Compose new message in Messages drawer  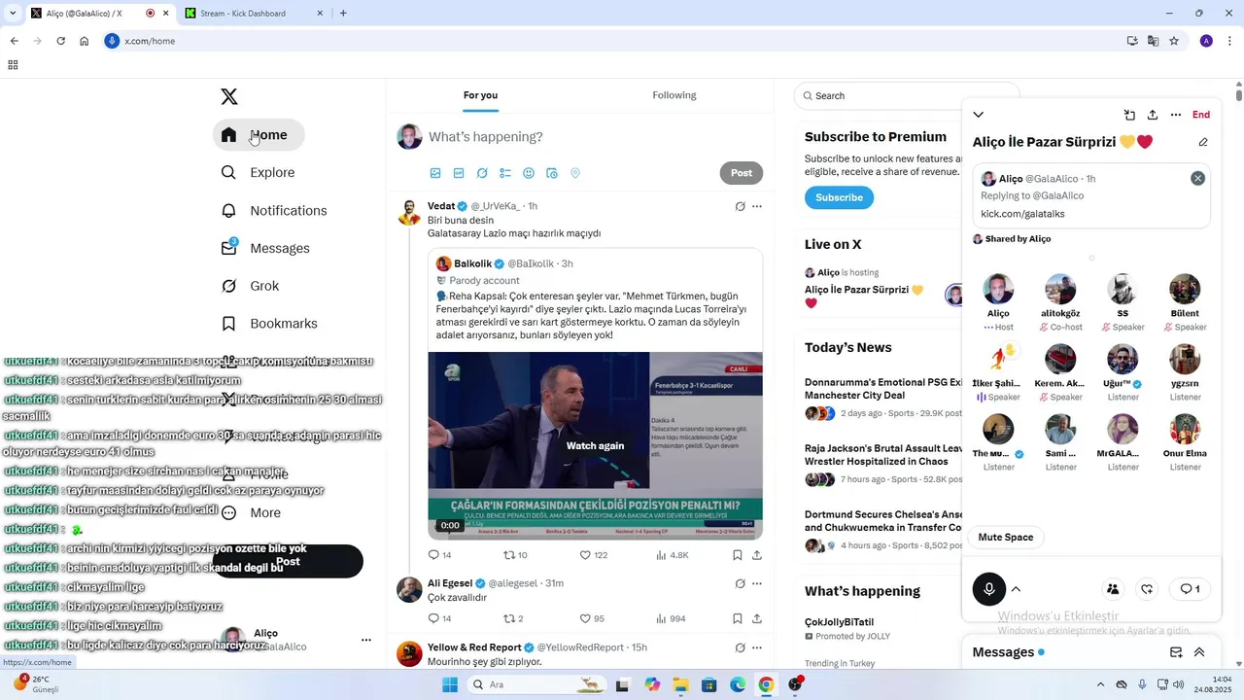tap(1176, 652)
